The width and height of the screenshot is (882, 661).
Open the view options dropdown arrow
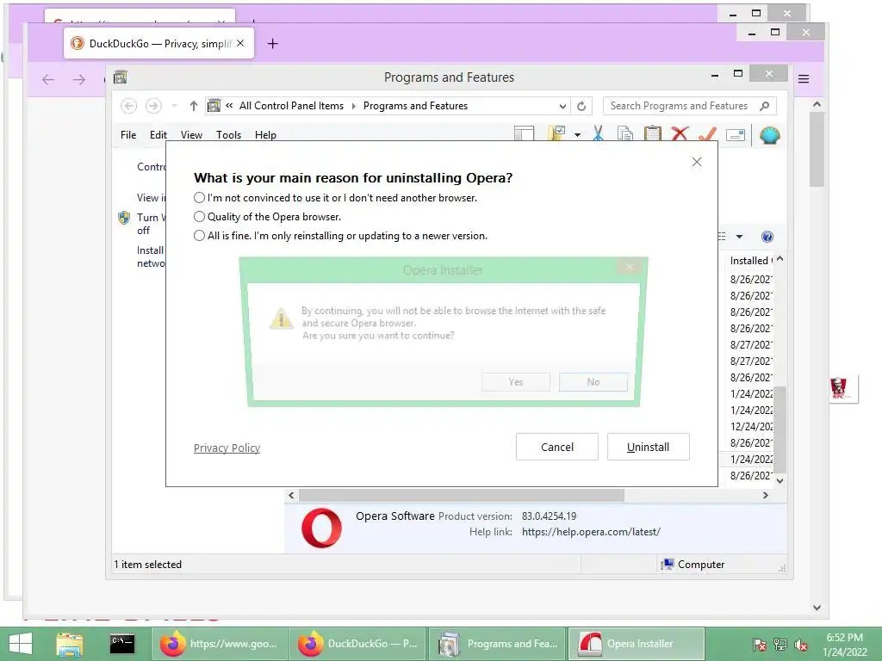(x=739, y=237)
